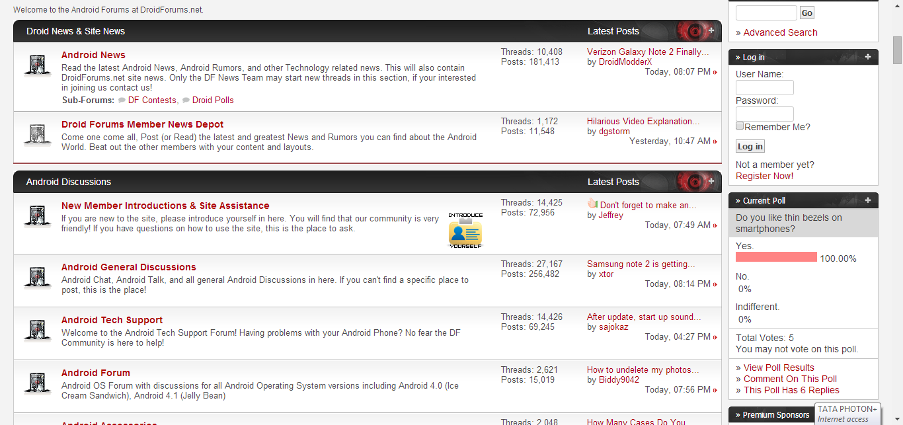Collapse the Current Poll sidebar block
Image resolution: width=903 pixels, height=425 pixels.
[868, 200]
